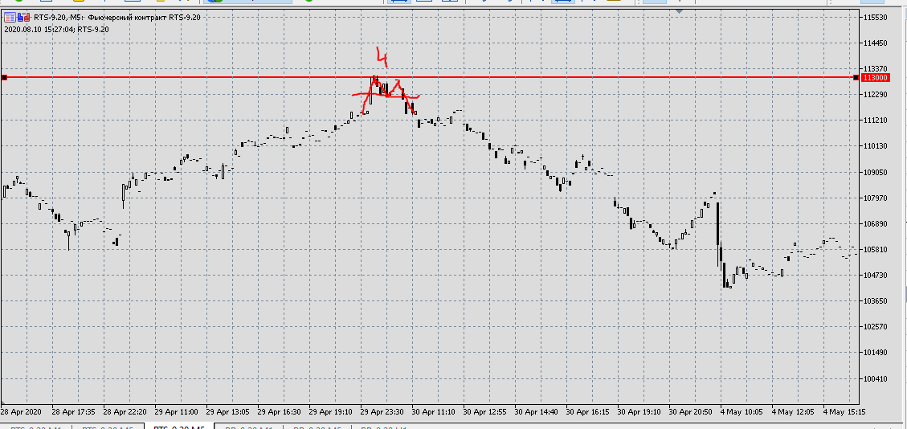
Task: Click the '28 Apr 2020' date label
Action: [21, 411]
